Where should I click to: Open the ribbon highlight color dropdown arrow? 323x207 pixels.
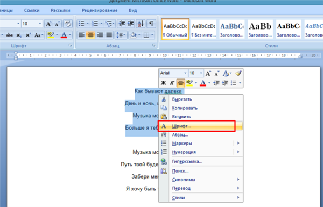point(57,35)
